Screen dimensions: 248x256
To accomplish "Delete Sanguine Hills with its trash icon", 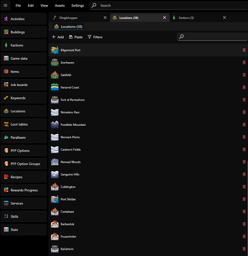I will (x=244, y=174).
